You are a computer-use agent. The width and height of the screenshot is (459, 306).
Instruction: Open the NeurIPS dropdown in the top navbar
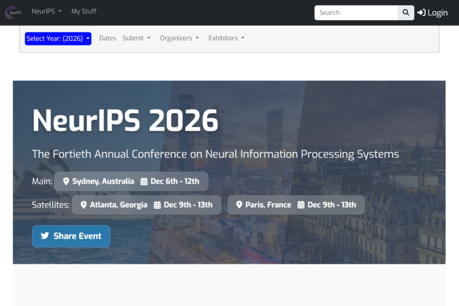coord(47,11)
